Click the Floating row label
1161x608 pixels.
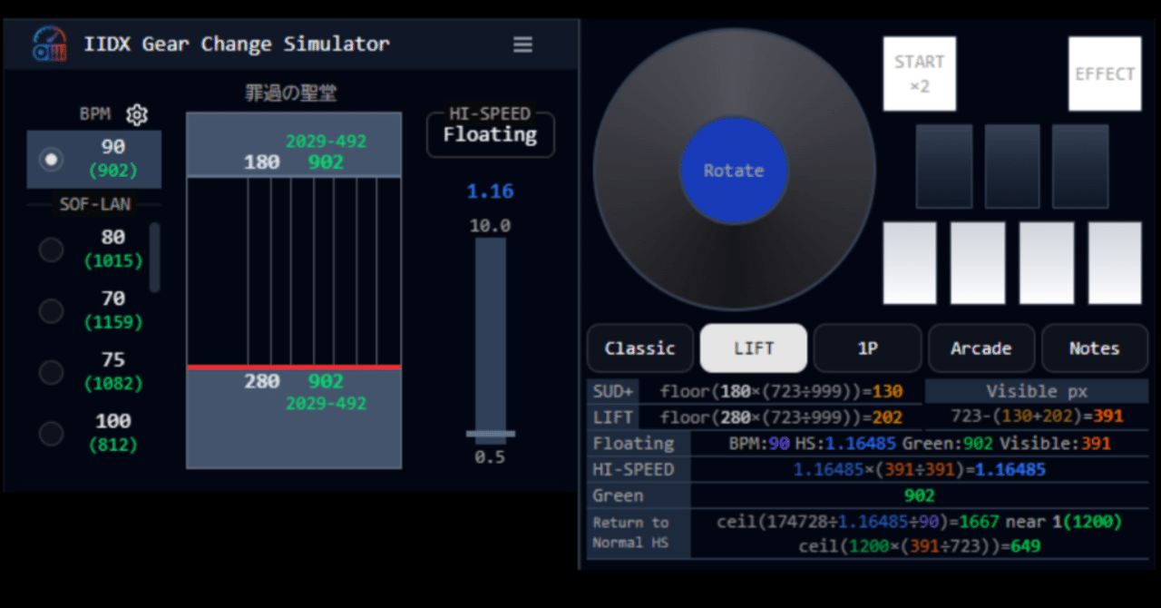coord(639,444)
